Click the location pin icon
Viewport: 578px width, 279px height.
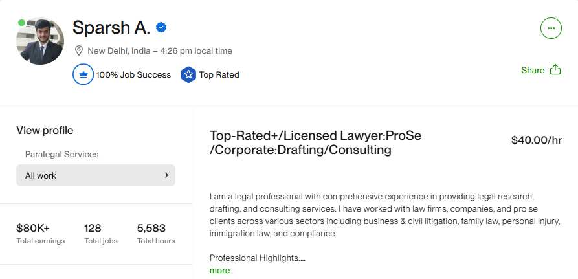pyautogui.click(x=79, y=50)
